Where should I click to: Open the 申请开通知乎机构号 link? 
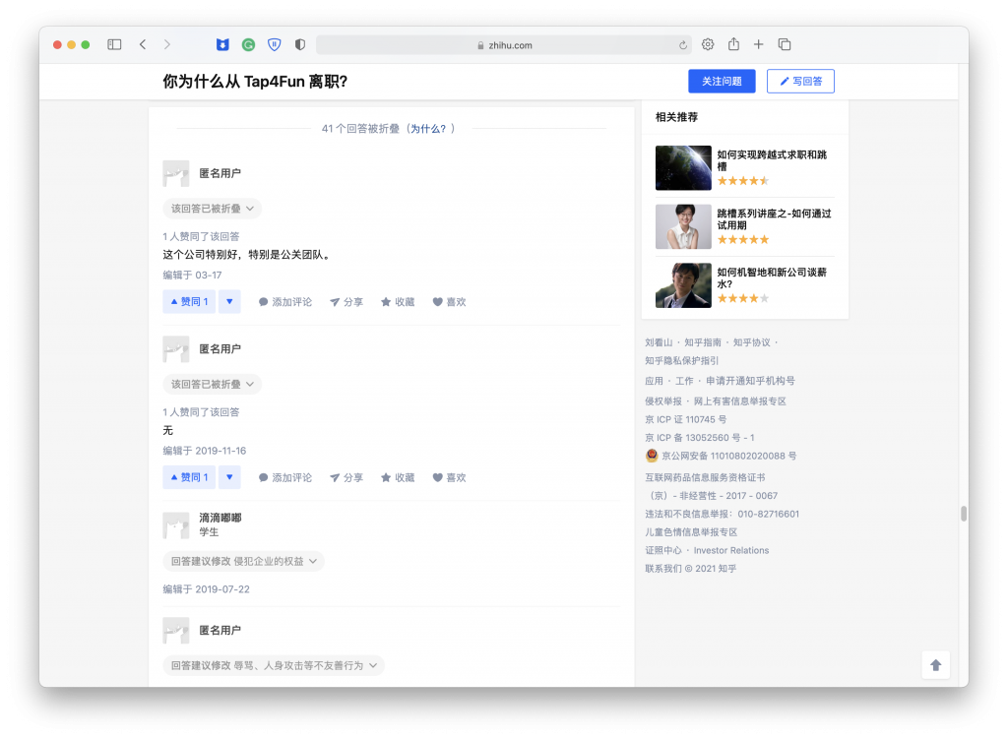point(750,381)
